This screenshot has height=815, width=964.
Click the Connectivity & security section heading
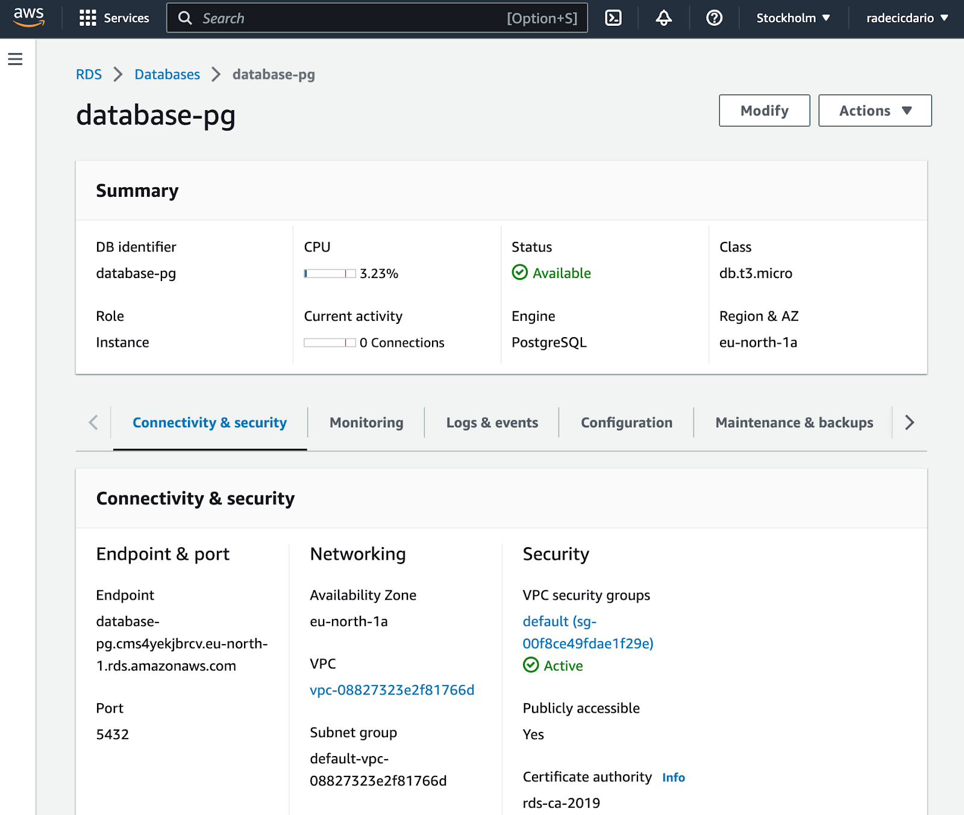[196, 498]
